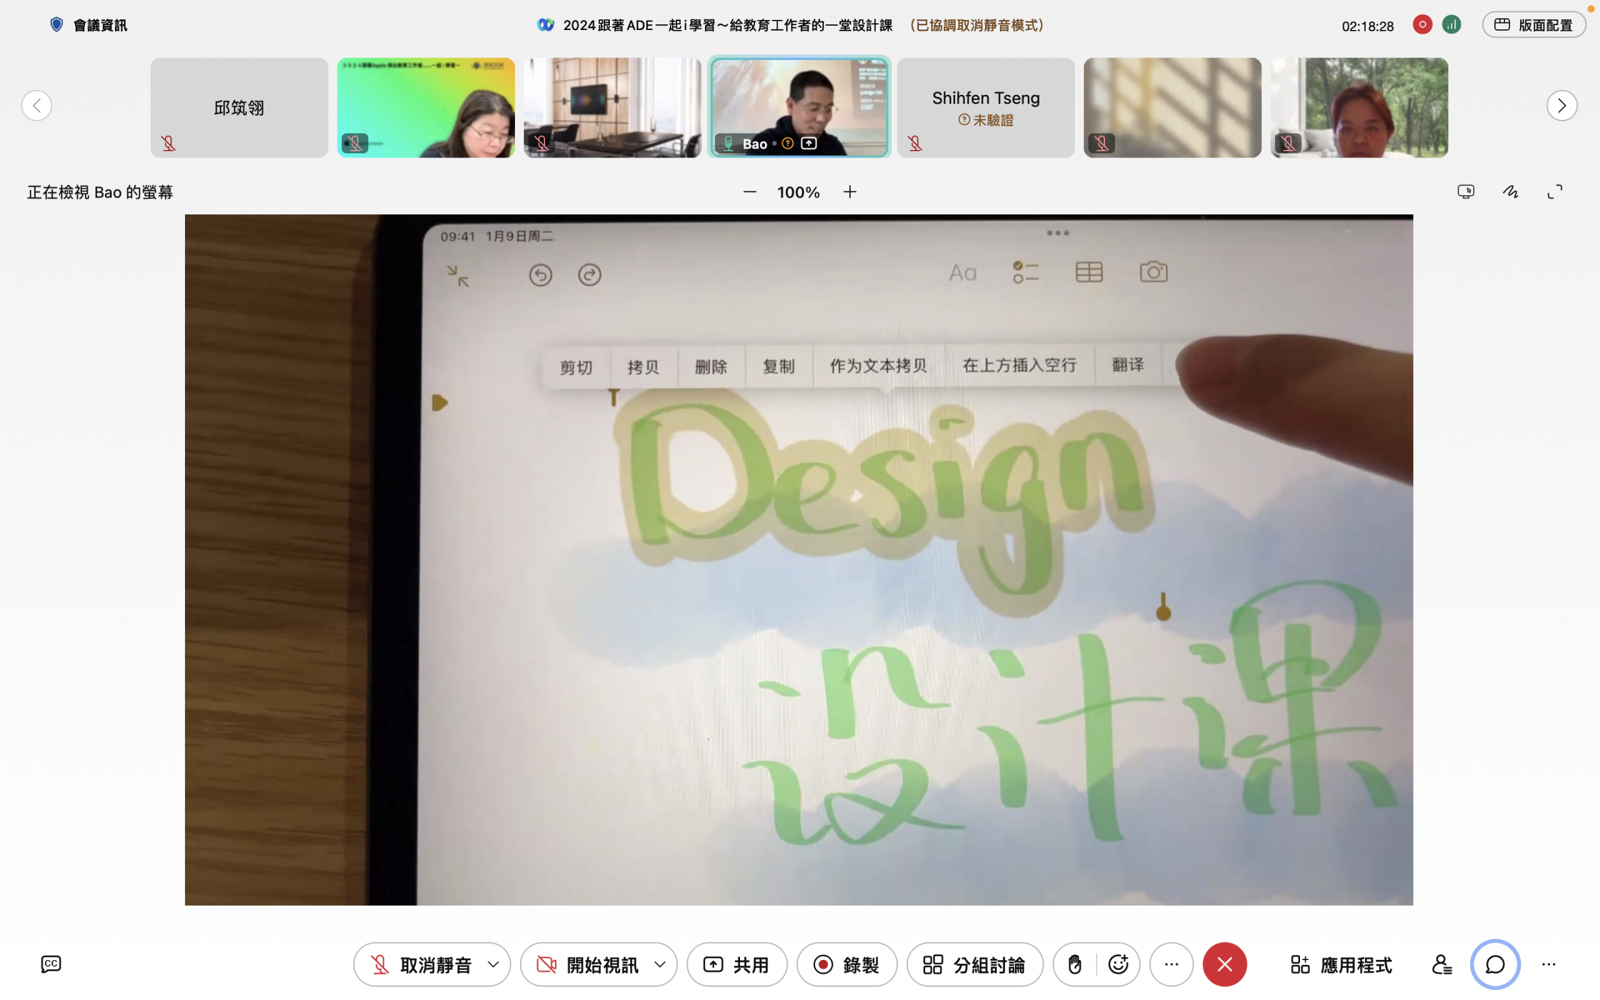
Task: Select Shihfen Tseng participant thumbnail
Action: pyautogui.click(x=985, y=107)
